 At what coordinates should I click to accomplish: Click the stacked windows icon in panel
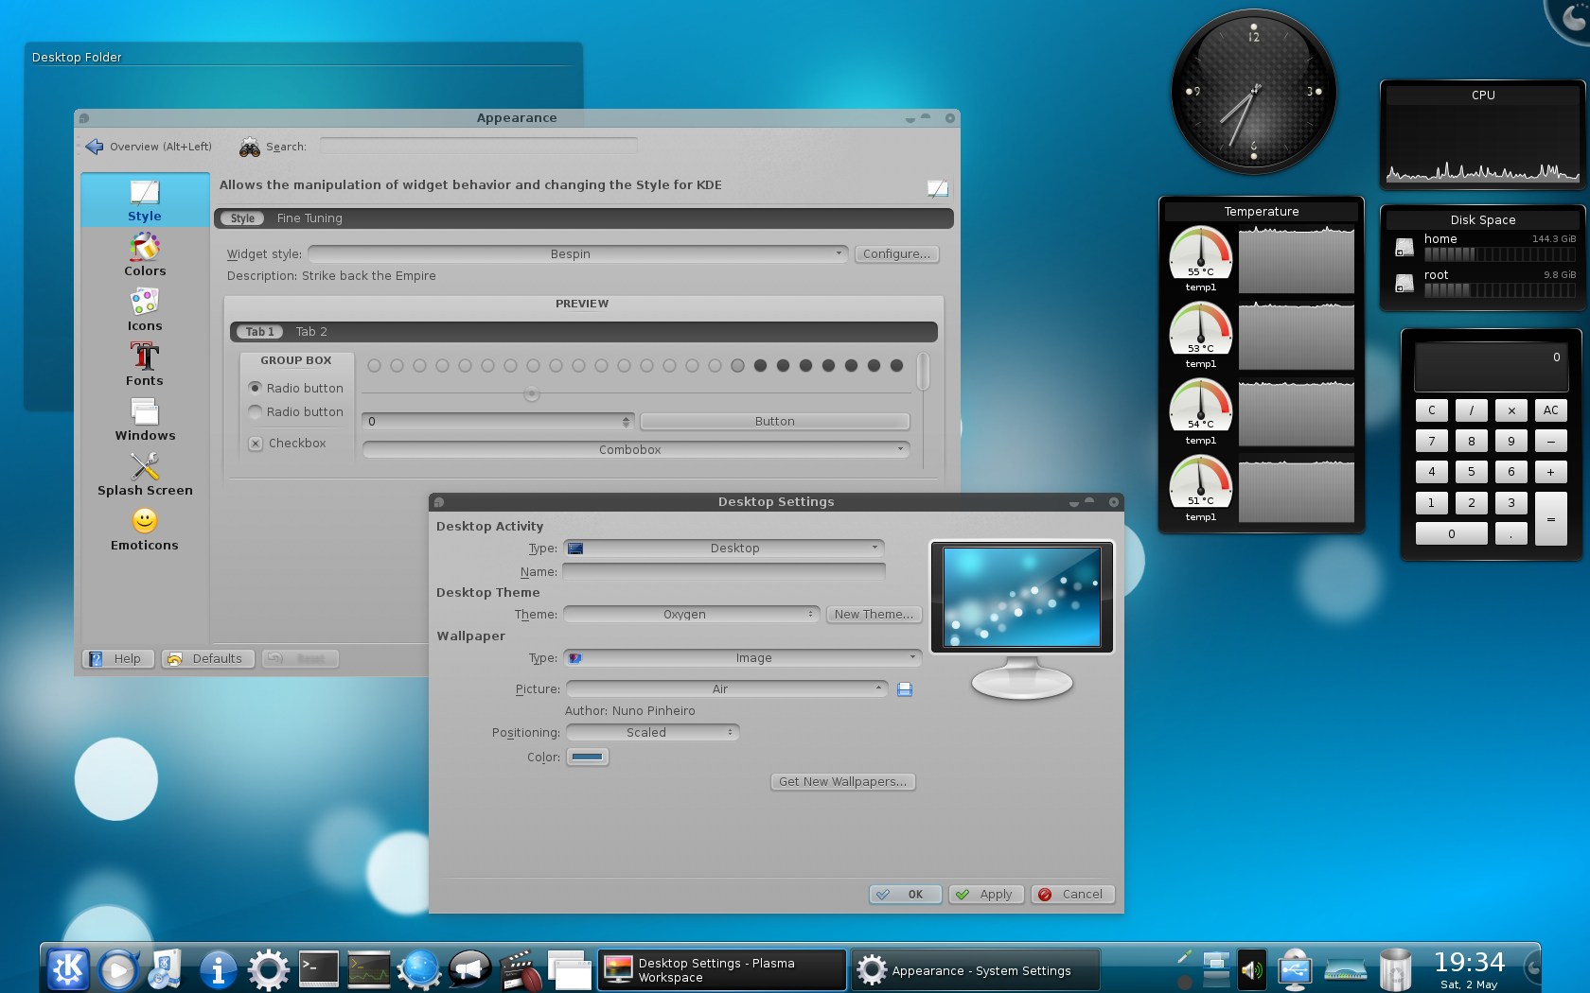(x=570, y=969)
